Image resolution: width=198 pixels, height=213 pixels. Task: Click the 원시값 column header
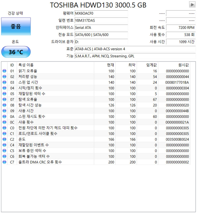tap(174, 65)
